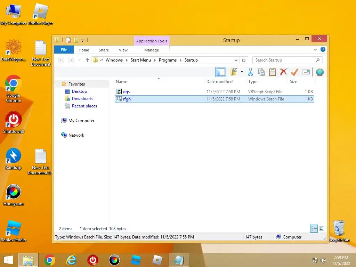The height and width of the screenshot is (267, 356).
Task: Expand the arrow after Windows in breadcrumb
Action: coord(127,60)
